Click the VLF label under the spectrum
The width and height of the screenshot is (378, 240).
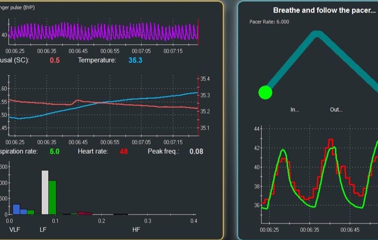[15, 229]
